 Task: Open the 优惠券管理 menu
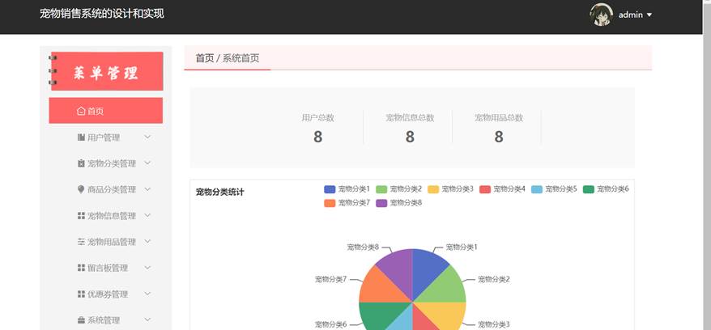[105, 294]
